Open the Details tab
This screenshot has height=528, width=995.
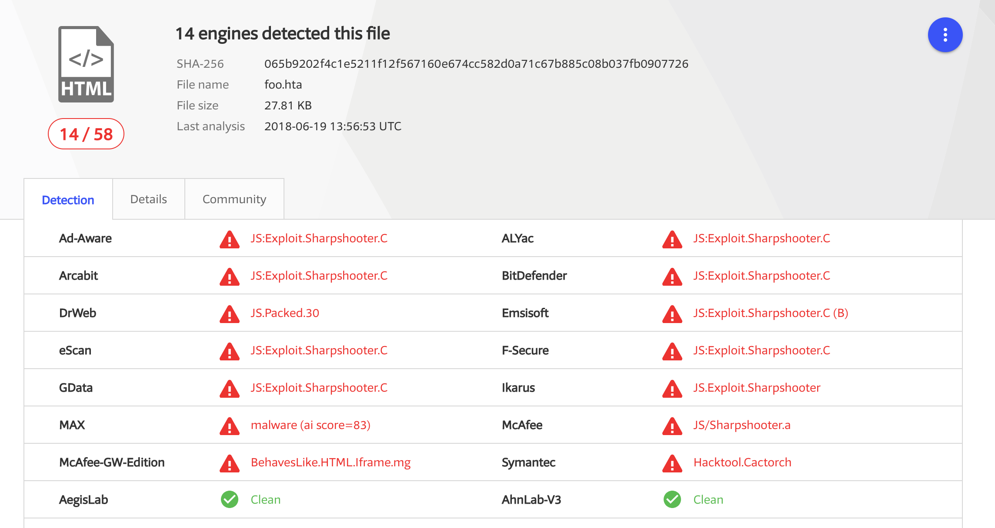tap(149, 199)
